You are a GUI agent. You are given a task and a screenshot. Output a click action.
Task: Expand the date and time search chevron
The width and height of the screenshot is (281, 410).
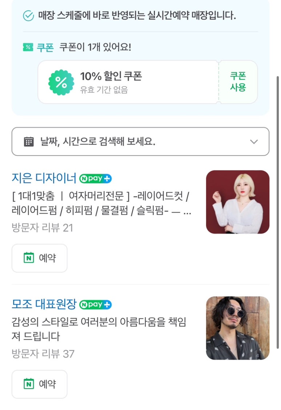(x=254, y=142)
